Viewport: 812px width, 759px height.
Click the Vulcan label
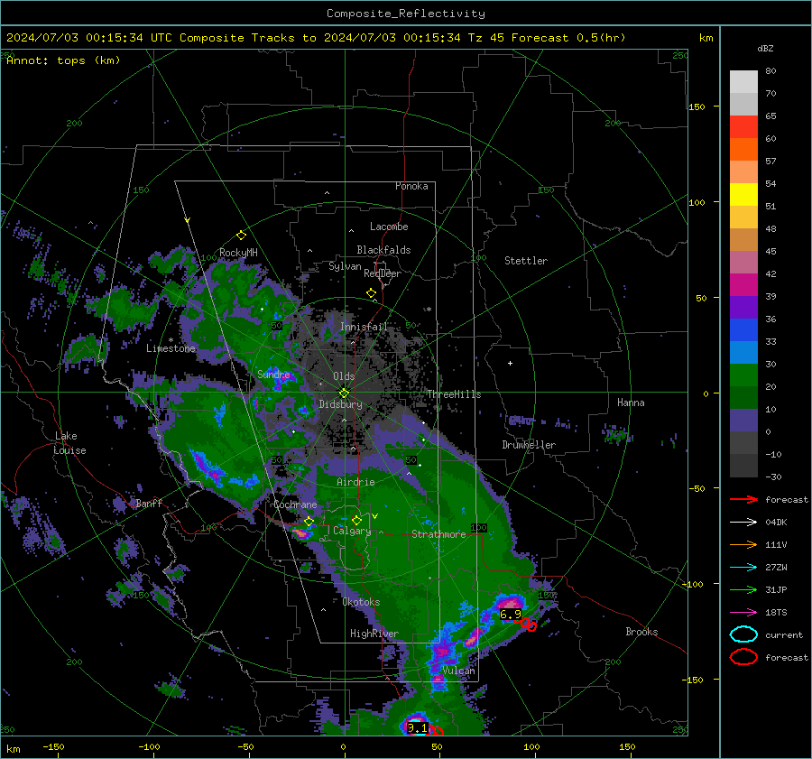[x=459, y=671]
